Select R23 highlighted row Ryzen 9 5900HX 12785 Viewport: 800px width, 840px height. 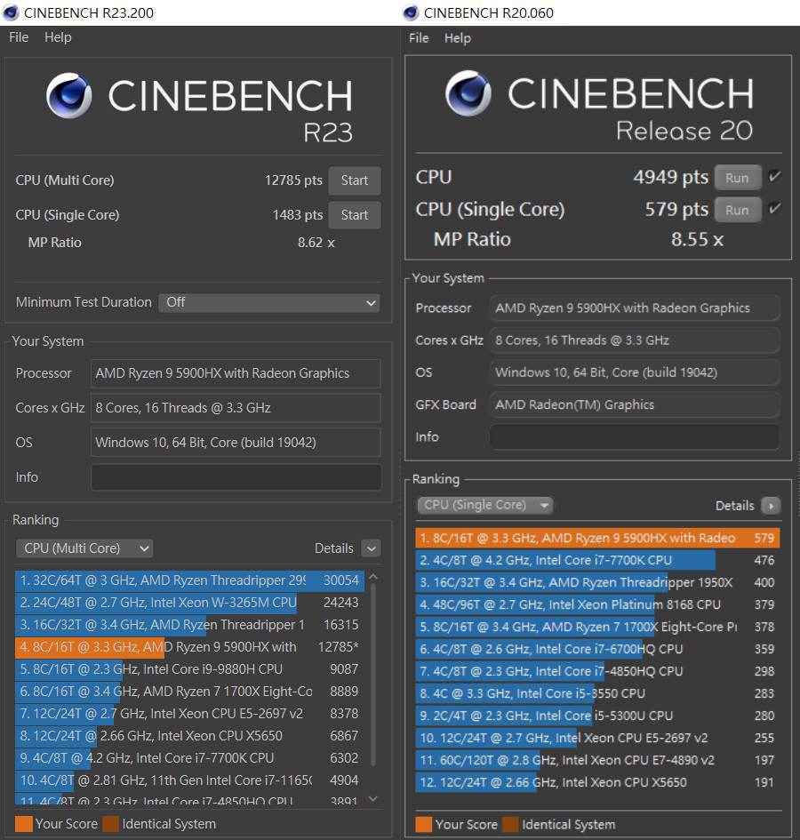pos(189,647)
